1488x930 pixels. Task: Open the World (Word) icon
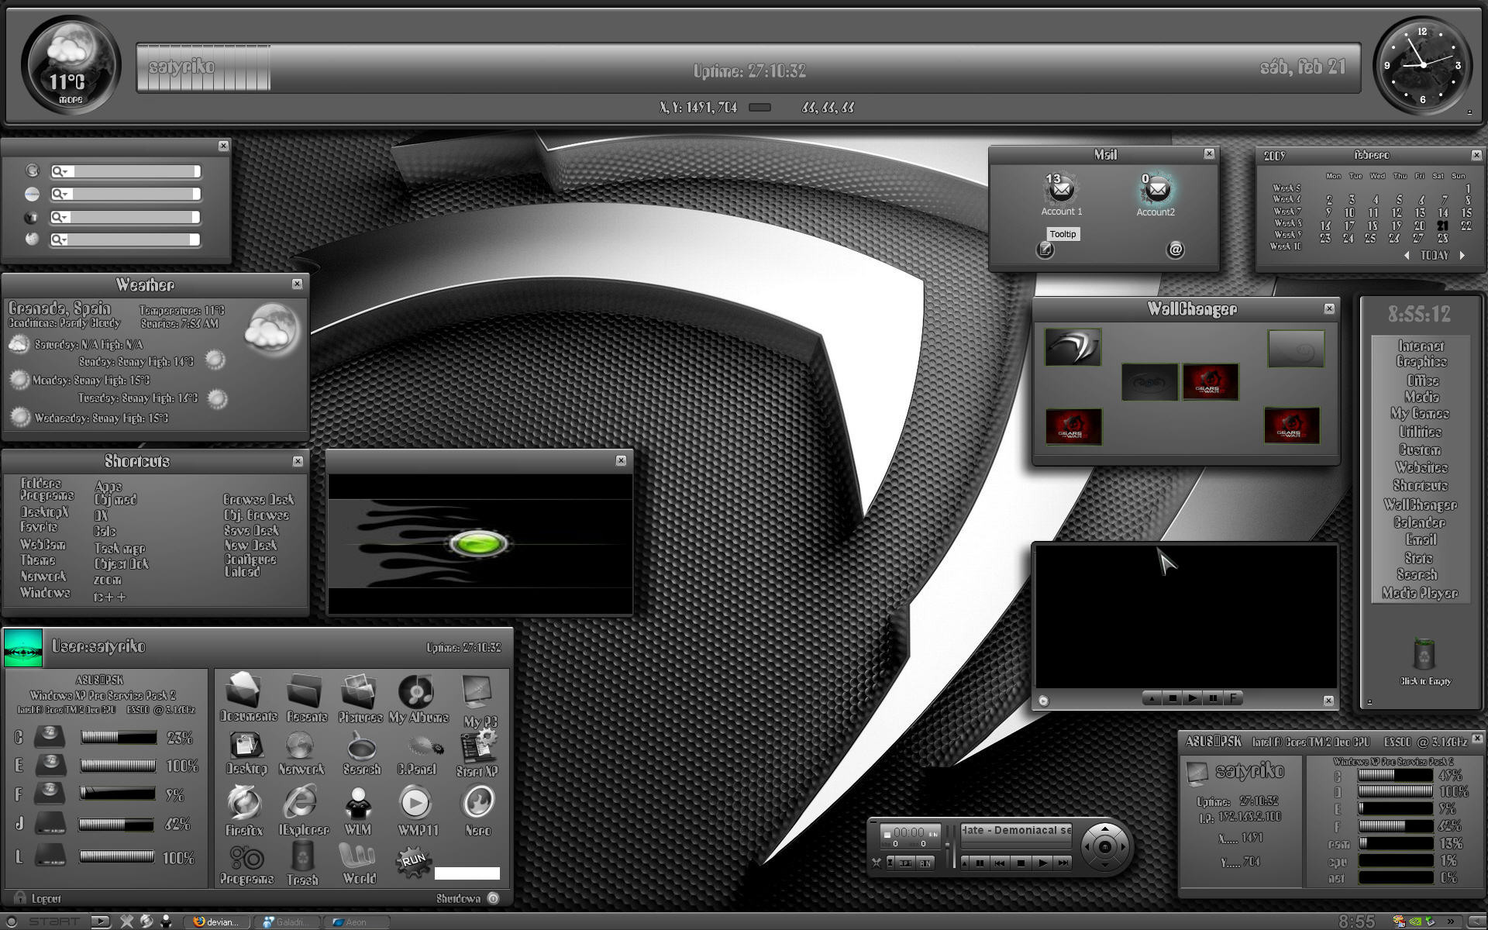358,856
